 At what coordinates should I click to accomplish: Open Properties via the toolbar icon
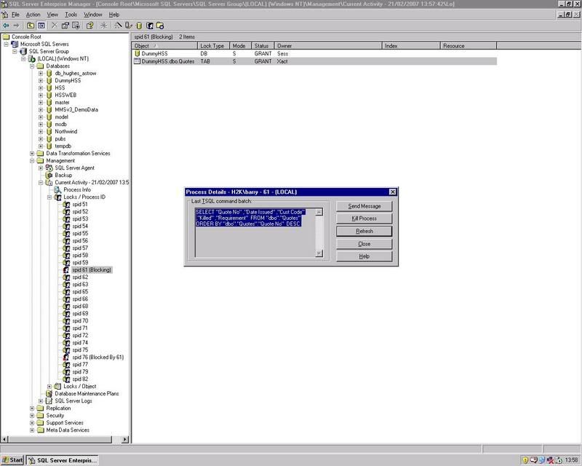pyautogui.click(x=65, y=25)
